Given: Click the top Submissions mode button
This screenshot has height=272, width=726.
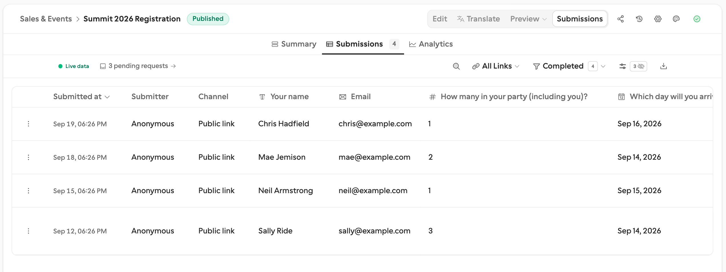Looking at the screenshot, I should (580, 19).
